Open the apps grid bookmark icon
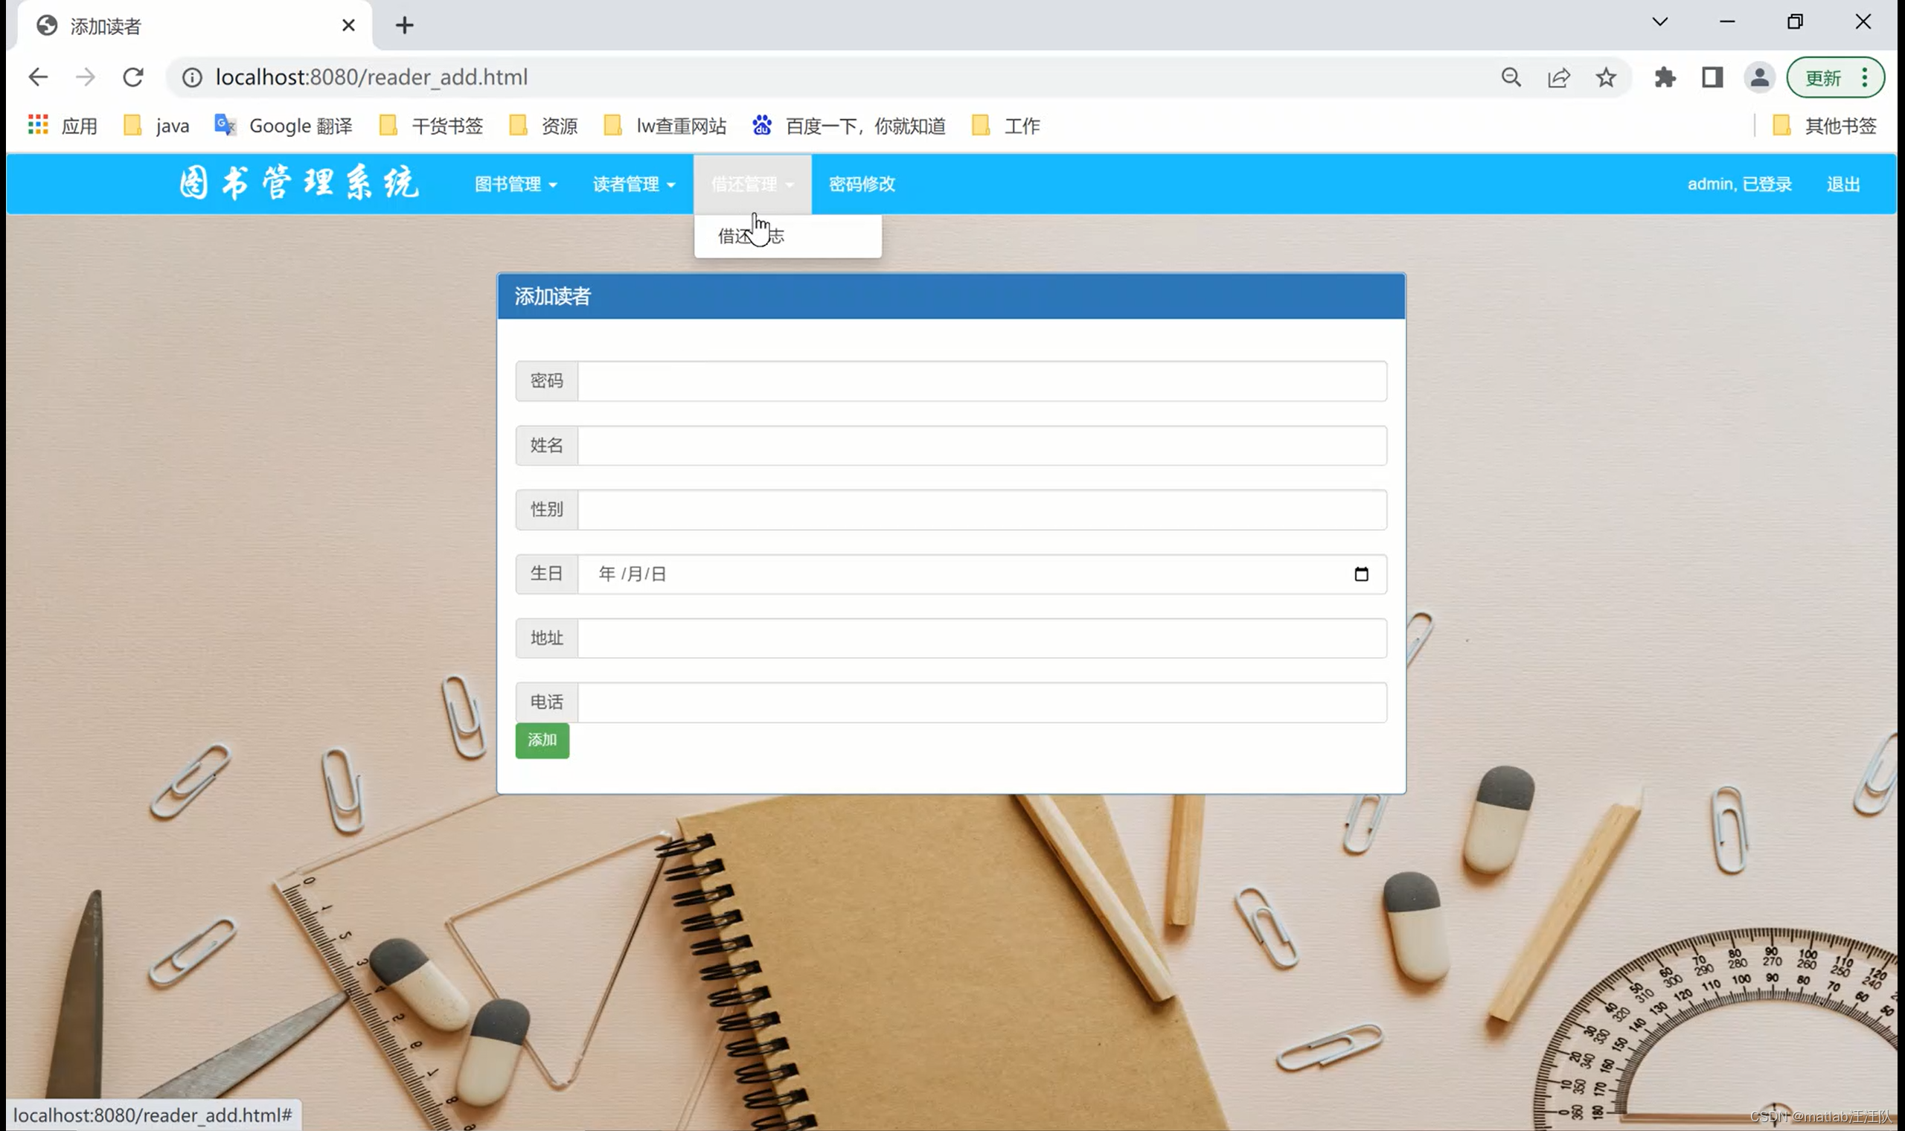 point(38,125)
